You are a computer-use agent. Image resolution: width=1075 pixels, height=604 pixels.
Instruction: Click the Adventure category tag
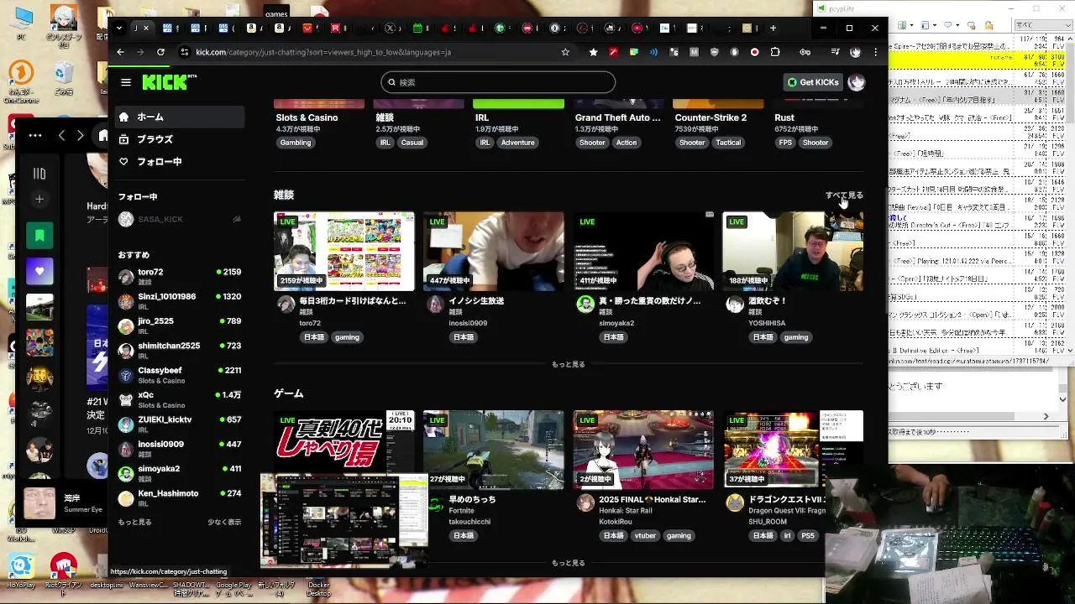[x=518, y=143]
